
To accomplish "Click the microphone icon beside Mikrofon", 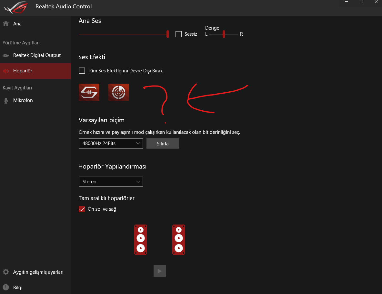I will click(6, 101).
